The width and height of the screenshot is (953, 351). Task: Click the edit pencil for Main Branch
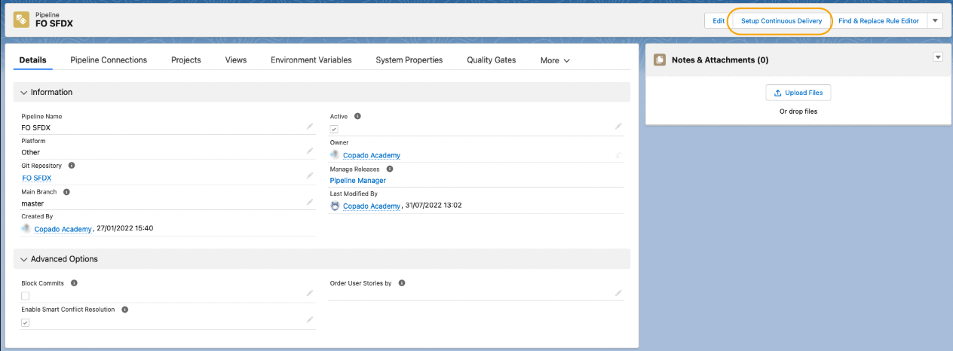(x=309, y=202)
